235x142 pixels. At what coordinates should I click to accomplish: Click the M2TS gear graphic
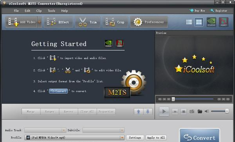pyautogui.click(x=125, y=84)
